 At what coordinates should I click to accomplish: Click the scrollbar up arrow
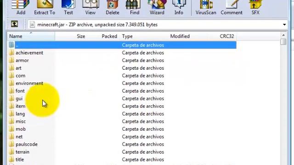pos(283,35)
